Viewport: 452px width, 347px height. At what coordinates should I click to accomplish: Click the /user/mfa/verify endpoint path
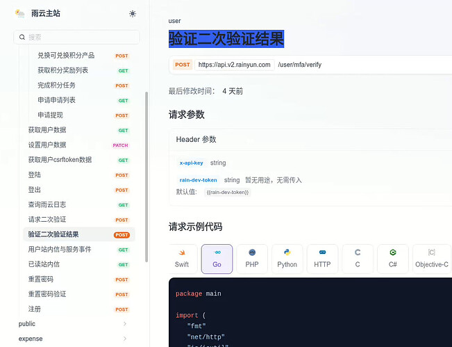click(299, 65)
